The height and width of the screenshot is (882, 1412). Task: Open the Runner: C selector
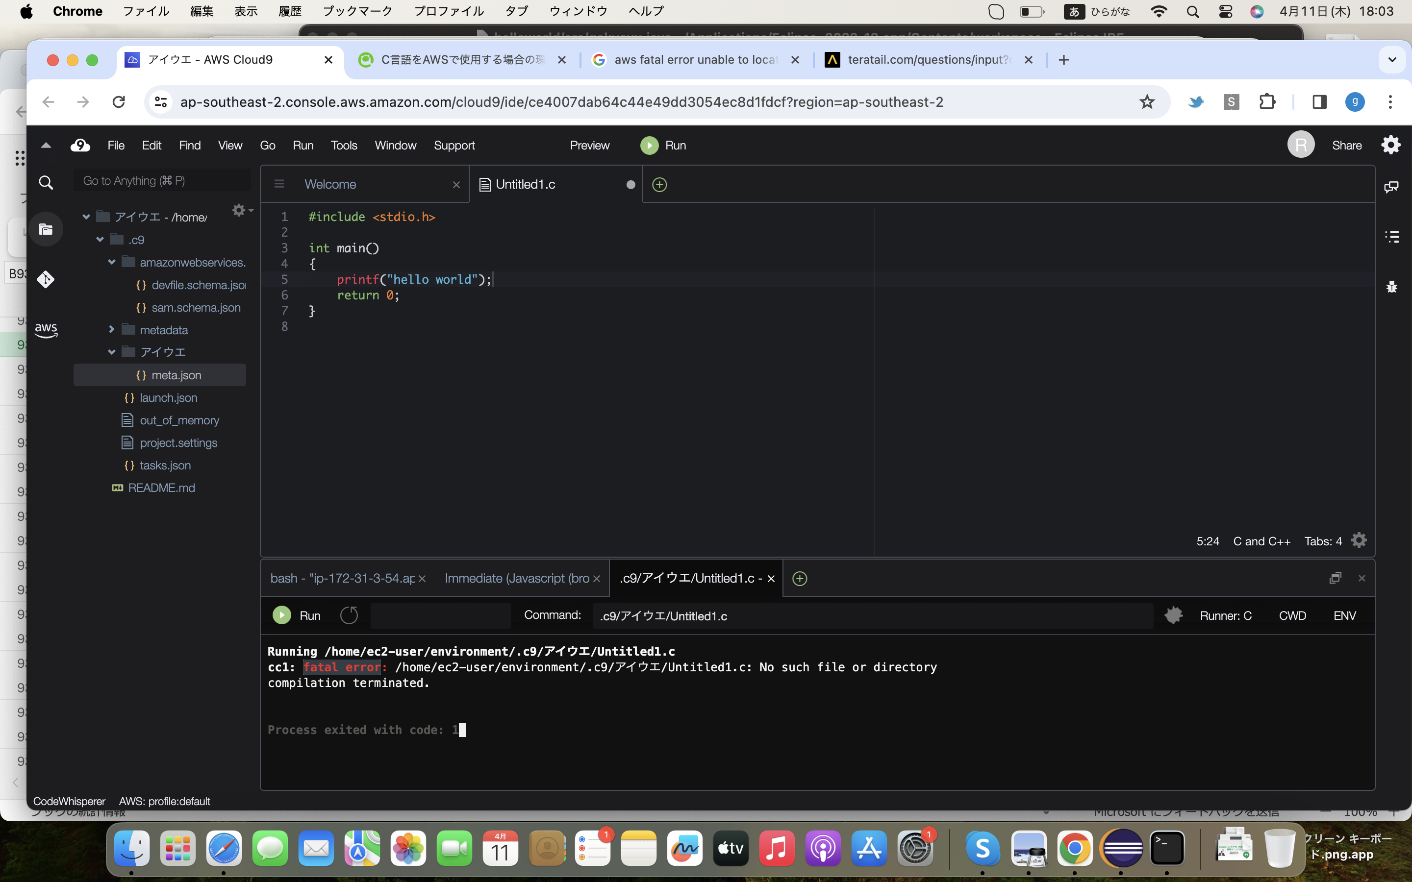1225,615
